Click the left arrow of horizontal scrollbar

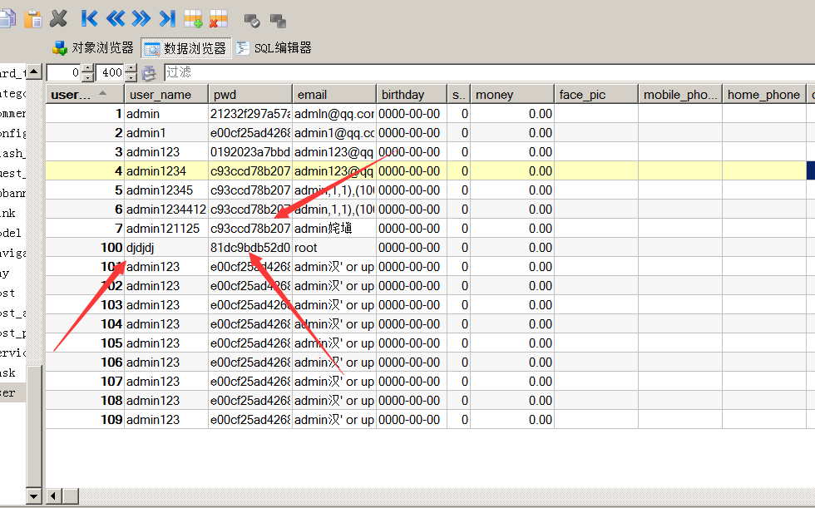tap(54, 496)
